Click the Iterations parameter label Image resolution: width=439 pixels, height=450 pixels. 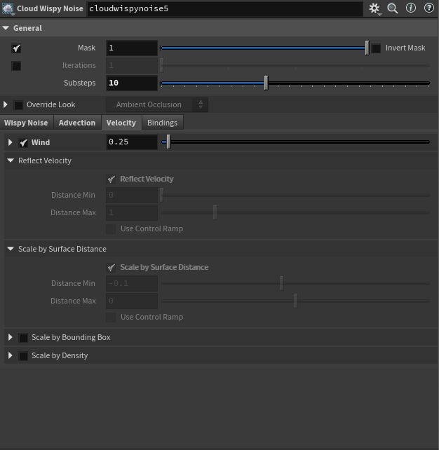[x=79, y=65]
